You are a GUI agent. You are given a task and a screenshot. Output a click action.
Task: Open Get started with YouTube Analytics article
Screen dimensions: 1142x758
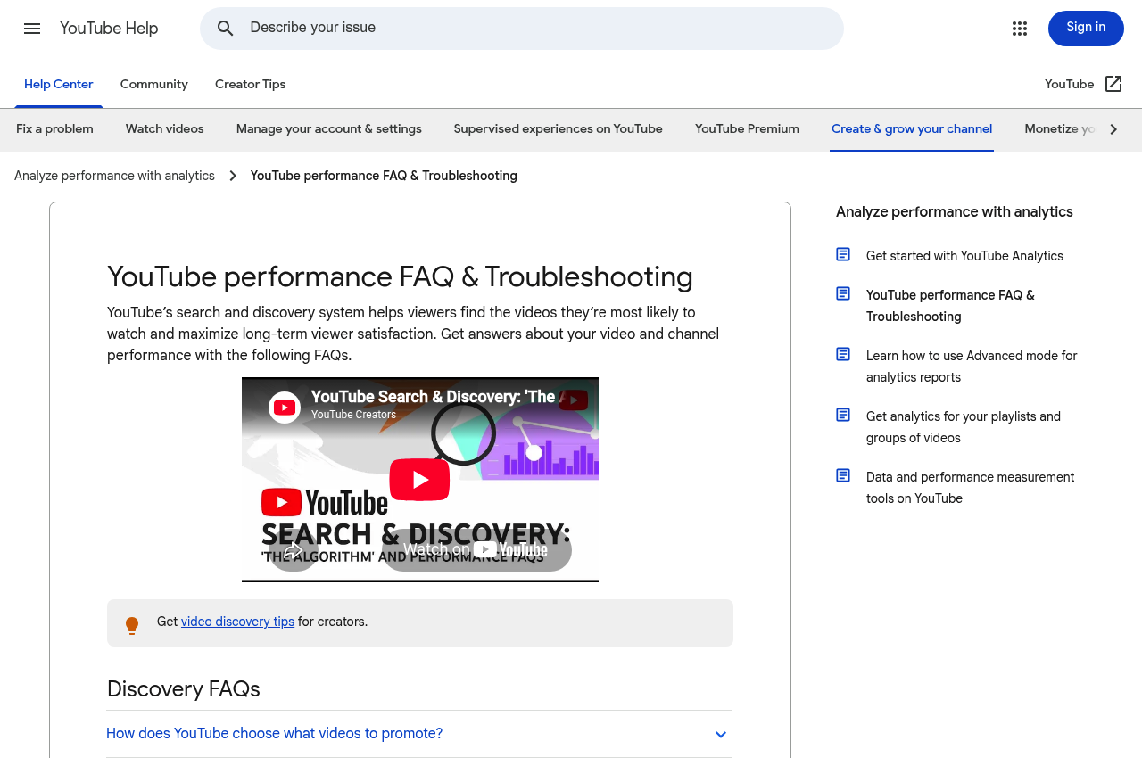964,256
